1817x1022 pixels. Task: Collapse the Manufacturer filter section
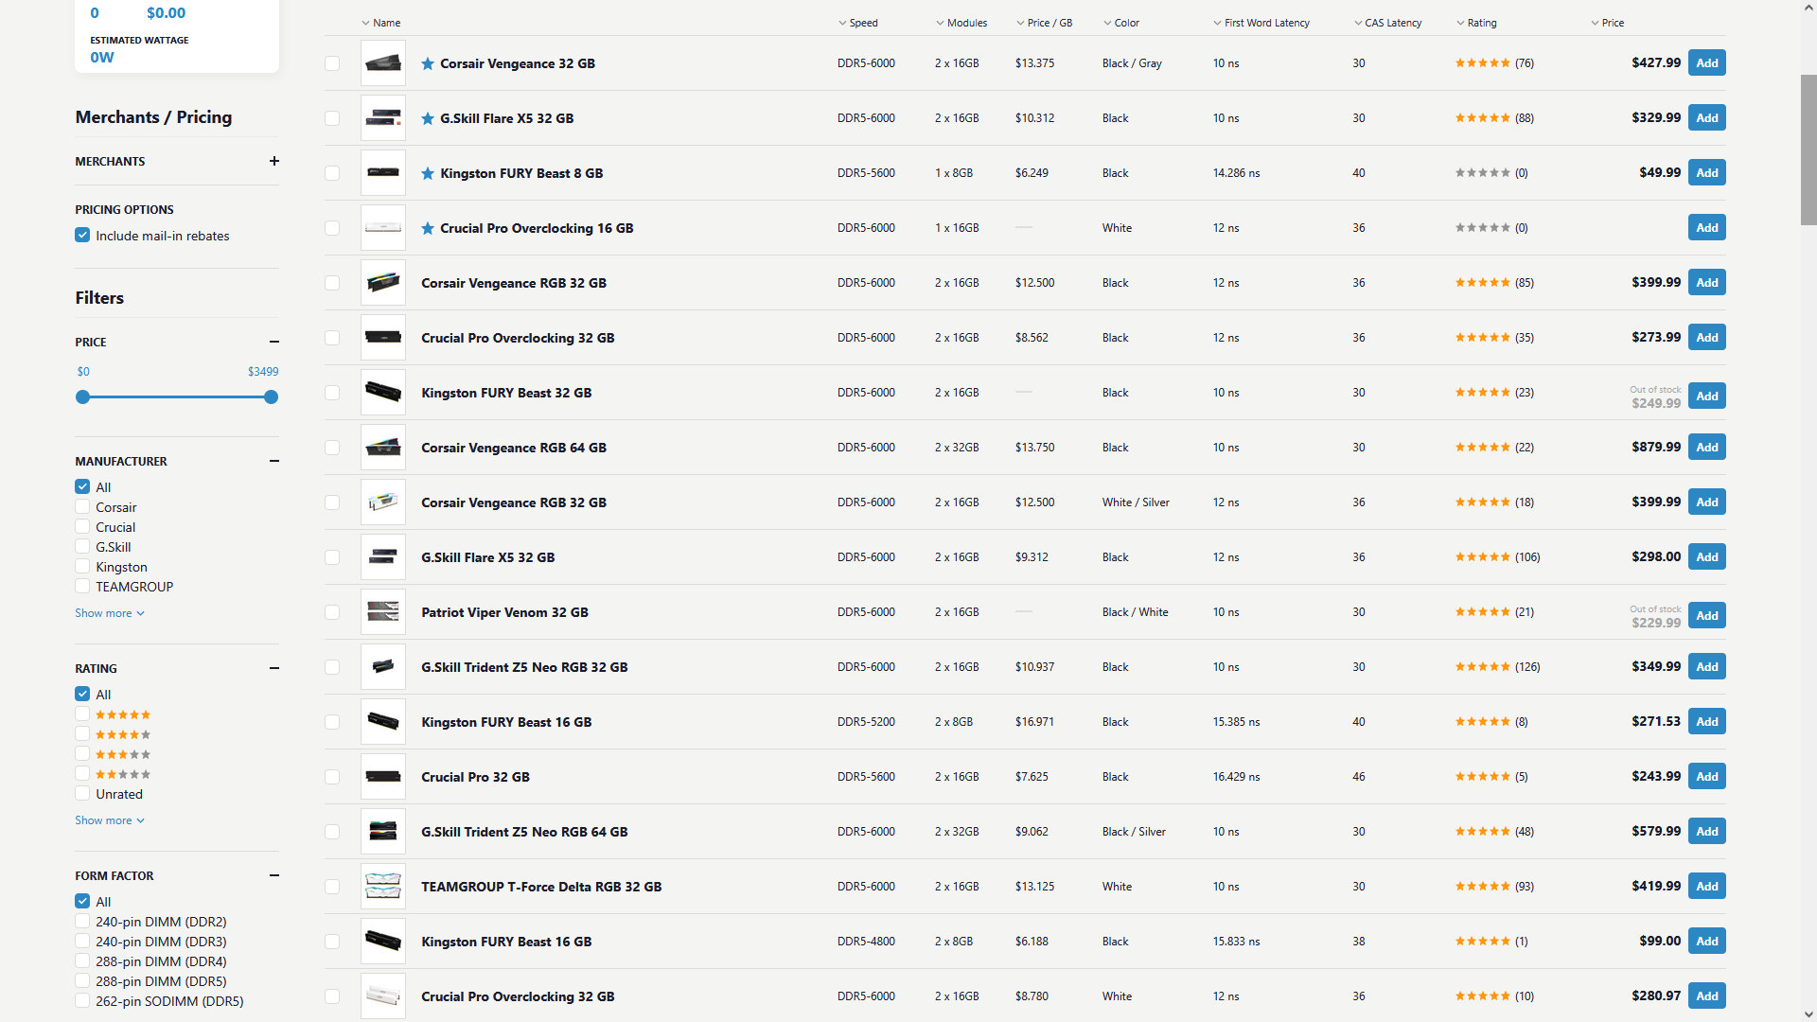coord(273,461)
